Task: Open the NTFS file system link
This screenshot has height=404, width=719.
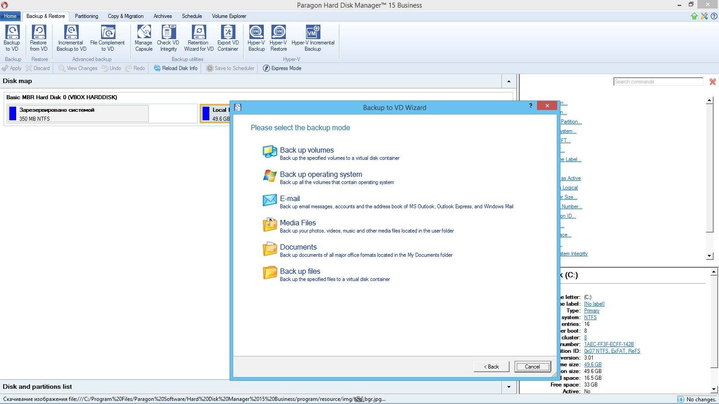Action: coord(590,317)
